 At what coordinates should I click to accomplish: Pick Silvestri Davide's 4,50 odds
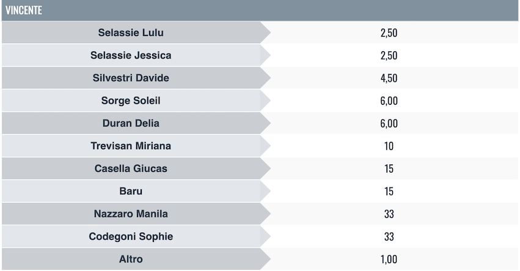point(389,78)
